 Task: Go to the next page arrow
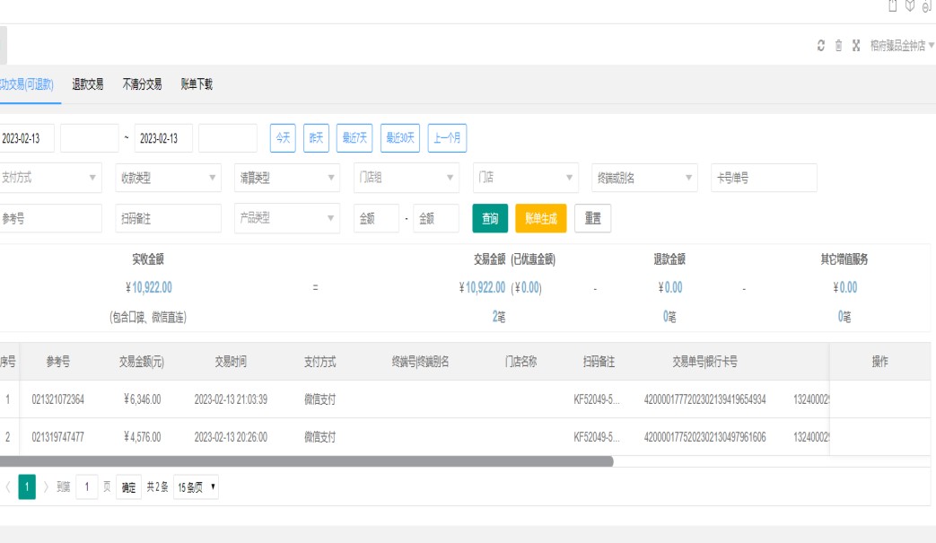coord(47,487)
